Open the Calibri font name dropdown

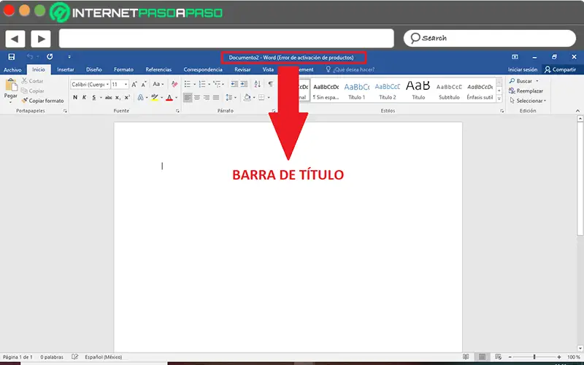[x=107, y=85]
